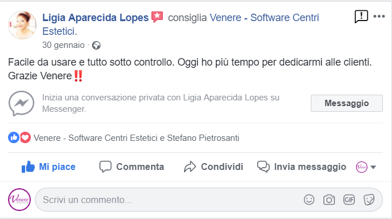Viewport: 392px width, 219px height.
Task: Click the blue thumbs-up reaction icon
Action: [x=14, y=137]
